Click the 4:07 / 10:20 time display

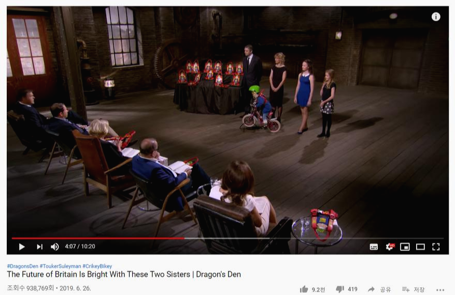pos(80,246)
